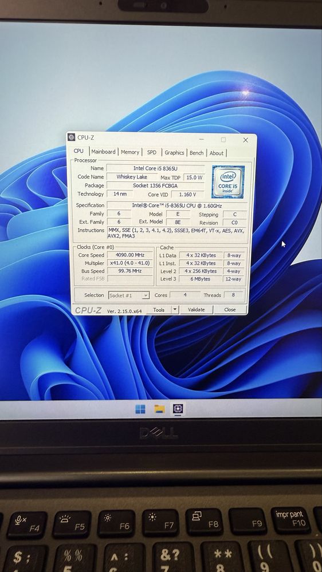Viewport: 322px width, 572px height.
Task: Click the Close button in CPU-Z
Action: [x=230, y=309]
